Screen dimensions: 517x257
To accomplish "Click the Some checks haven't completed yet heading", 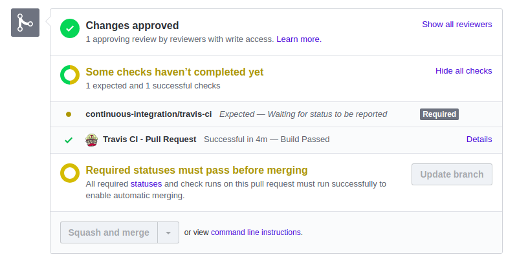I will click(x=175, y=72).
